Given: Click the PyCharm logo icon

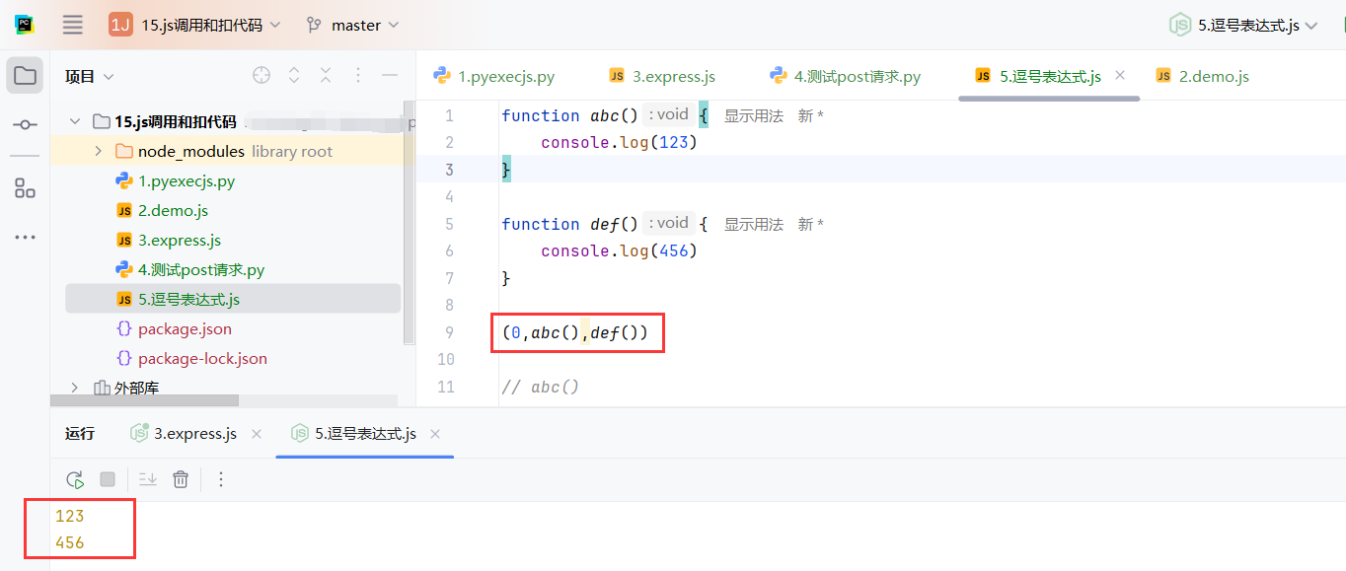Looking at the screenshot, I should (25, 25).
